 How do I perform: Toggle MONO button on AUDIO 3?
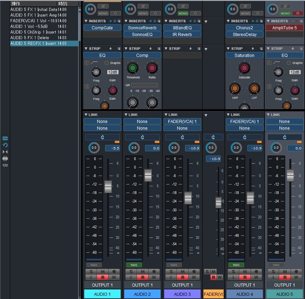183,13
